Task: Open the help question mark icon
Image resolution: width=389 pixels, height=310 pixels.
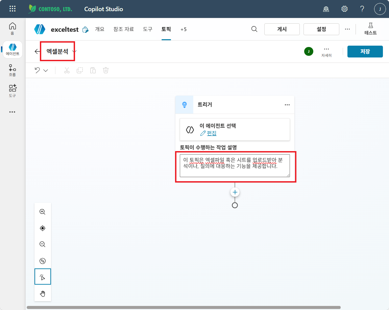Action: [362, 9]
